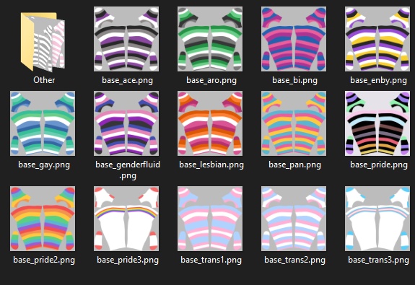Select the base_gay.png thumbnail
The image size is (415, 285).
pos(43,123)
